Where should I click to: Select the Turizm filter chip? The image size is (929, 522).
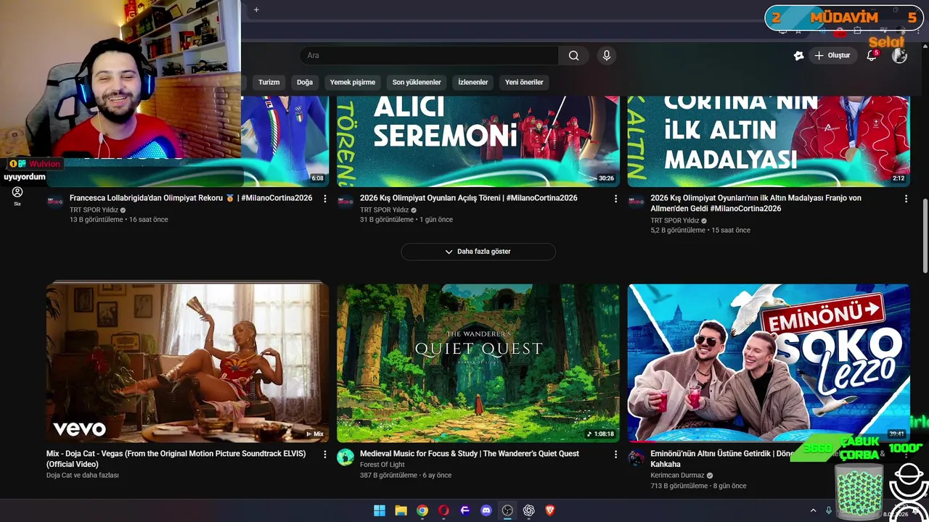(x=269, y=82)
